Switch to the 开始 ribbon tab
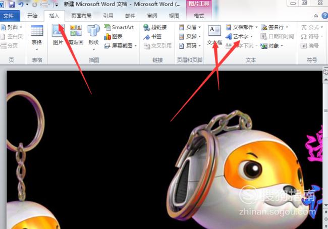Viewport: 328px width, 229px height. 32,16
